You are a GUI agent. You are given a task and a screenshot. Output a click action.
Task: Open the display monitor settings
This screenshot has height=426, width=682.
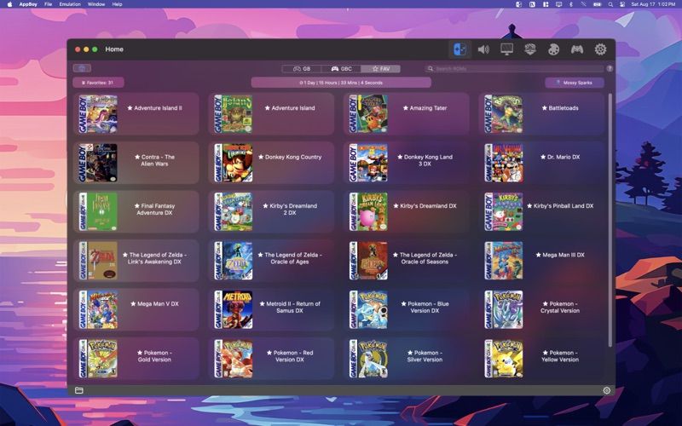(x=506, y=49)
